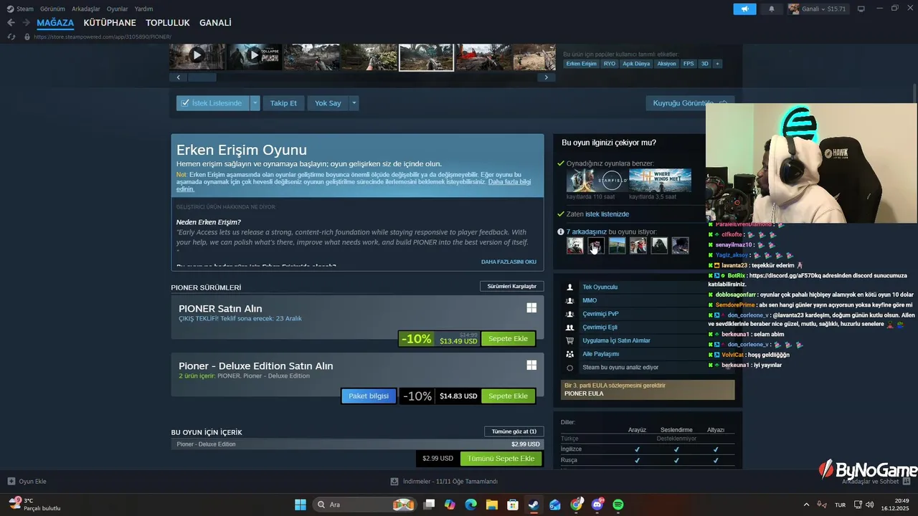
Task: Open the Where Winds Meet game image
Action: coord(660,180)
